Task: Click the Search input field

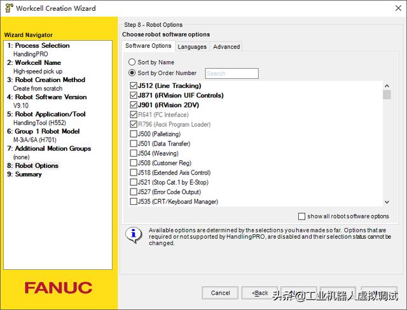Action: coord(231,73)
